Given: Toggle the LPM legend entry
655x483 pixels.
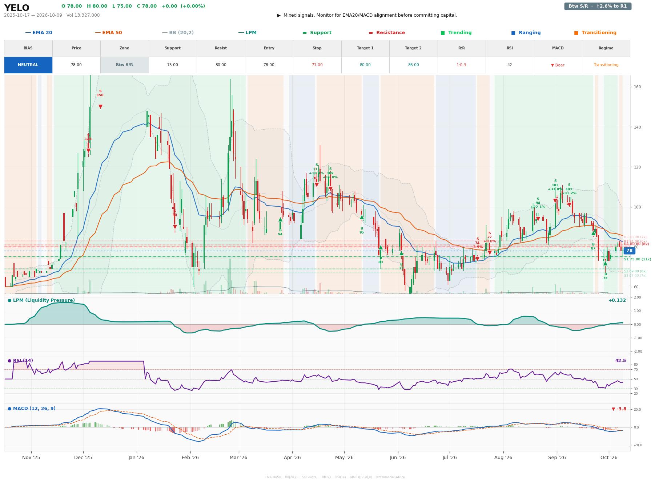Looking at the screenshot, I should pos(248,33).
